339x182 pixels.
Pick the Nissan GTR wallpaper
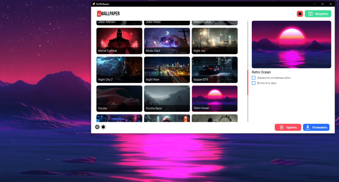215,70
